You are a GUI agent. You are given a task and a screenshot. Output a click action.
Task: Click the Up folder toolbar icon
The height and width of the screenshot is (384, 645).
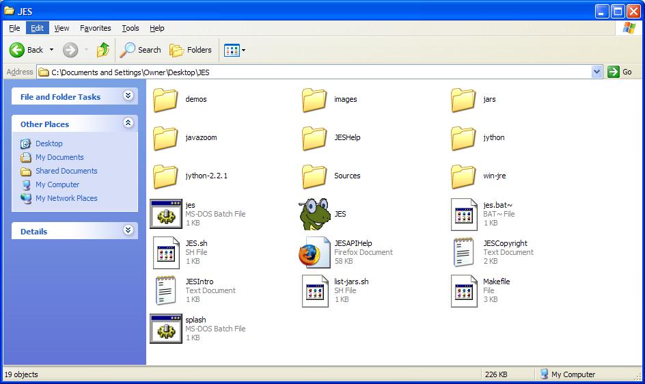point(103,50)
